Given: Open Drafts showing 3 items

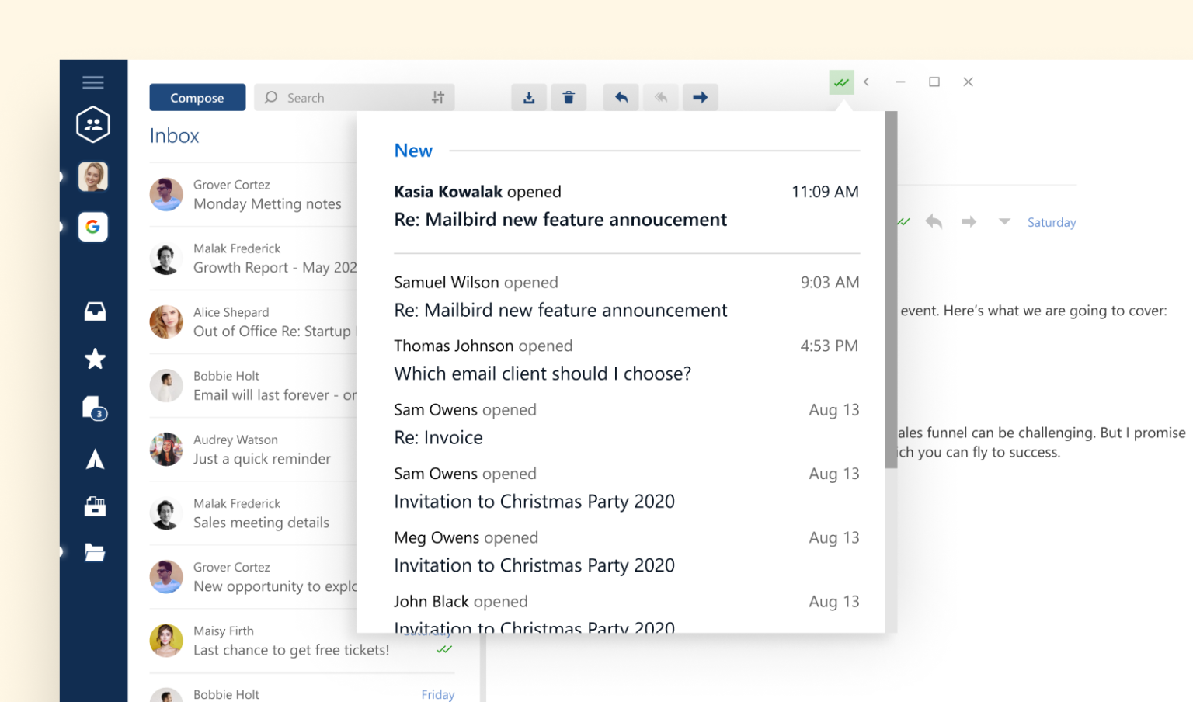Looking at the screenshot, I should coord(94,408).
